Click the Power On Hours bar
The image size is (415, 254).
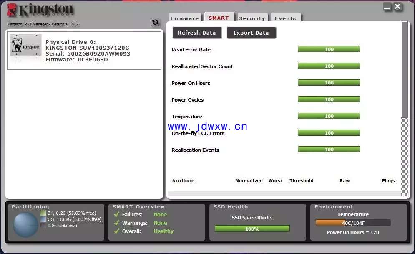tap(329, 83)
